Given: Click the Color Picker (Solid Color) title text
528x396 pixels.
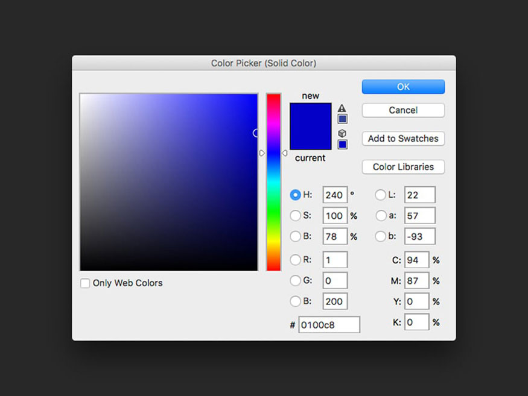Looking at the screenshot, I should pyautogui.click(x=264, y=63).
